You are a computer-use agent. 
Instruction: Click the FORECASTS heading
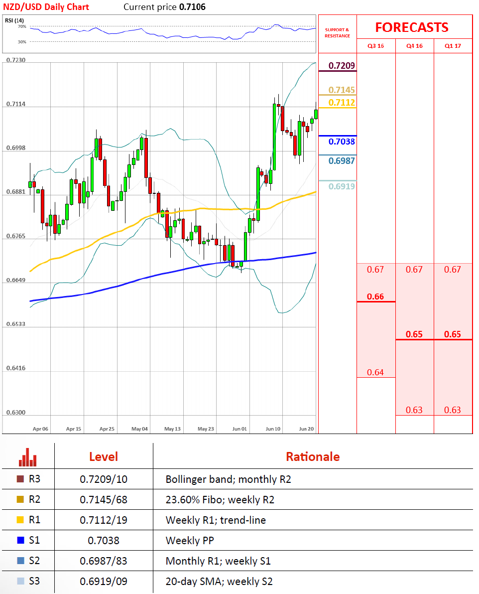click(x=412, y=27)
